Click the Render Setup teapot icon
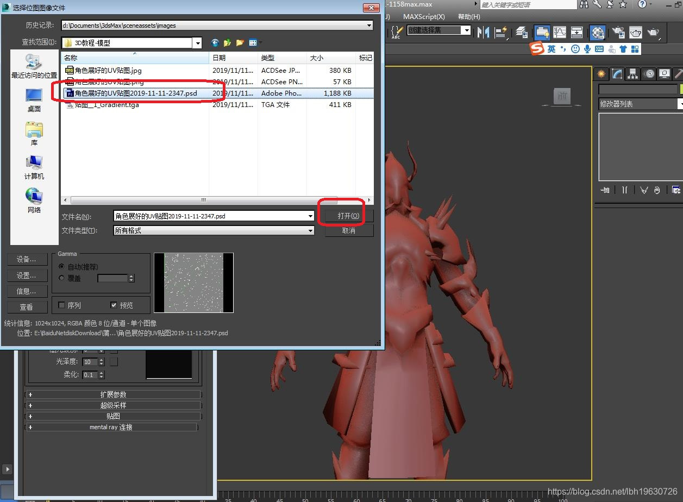 (618, 32)
